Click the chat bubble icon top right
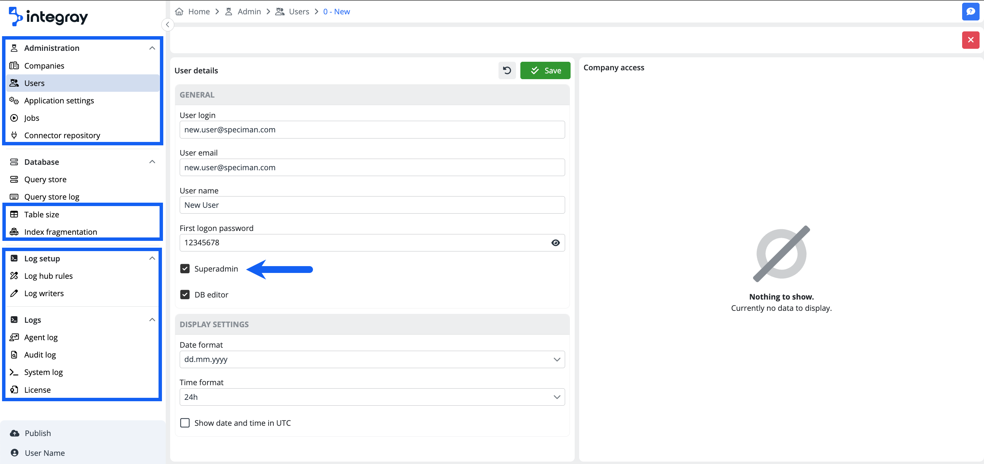 click(x=971, y=12)
